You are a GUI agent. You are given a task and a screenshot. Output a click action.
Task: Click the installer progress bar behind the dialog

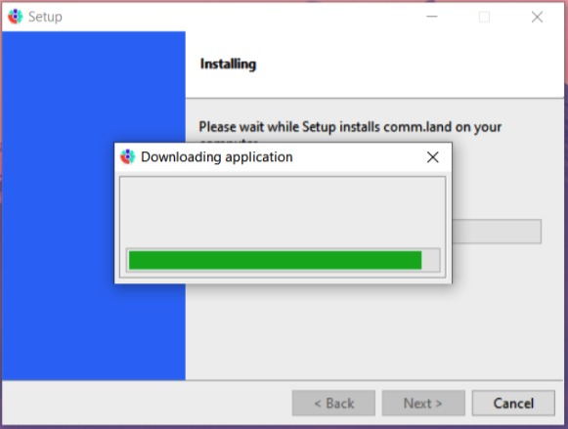(497, 232)
